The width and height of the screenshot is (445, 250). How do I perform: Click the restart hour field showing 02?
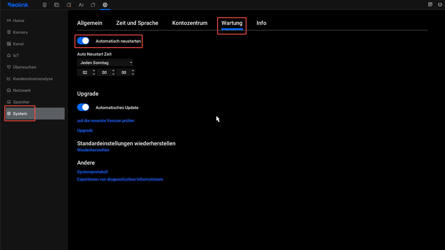click(x=86, y=72)
